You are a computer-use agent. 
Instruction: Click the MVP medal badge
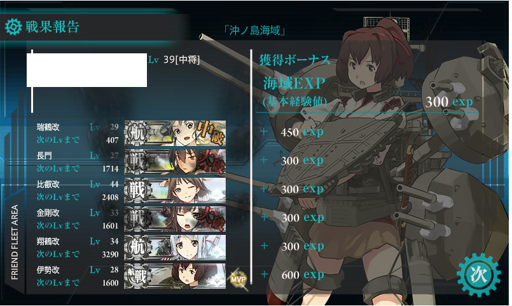point(239,279)
